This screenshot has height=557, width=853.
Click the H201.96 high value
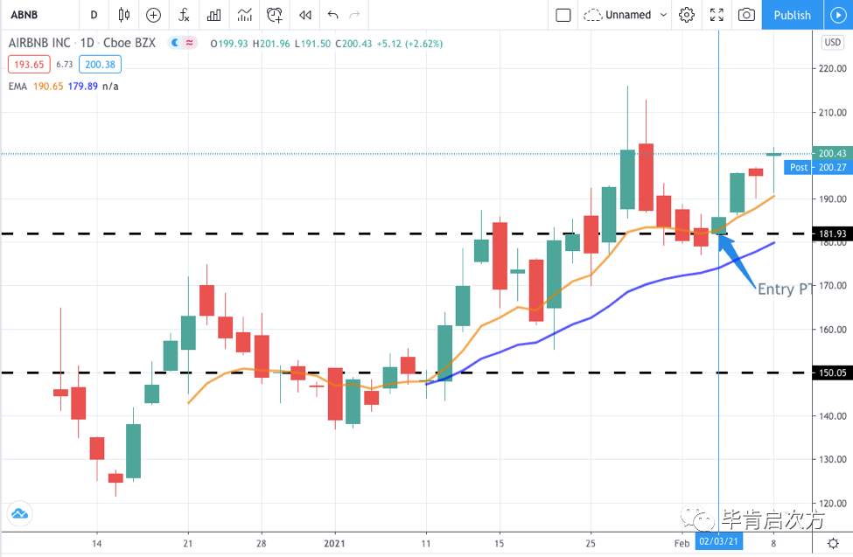(x=271, y=44)
